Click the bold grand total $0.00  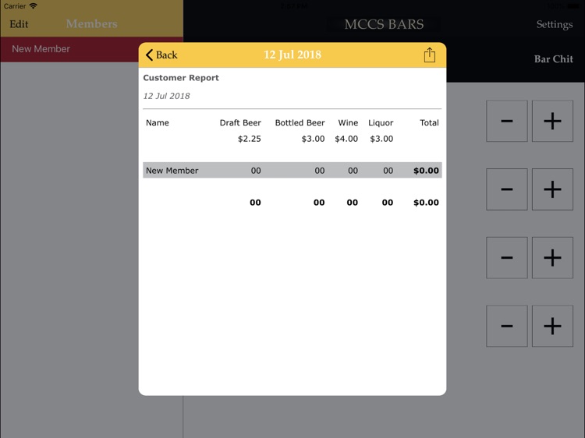click(426, 203)
